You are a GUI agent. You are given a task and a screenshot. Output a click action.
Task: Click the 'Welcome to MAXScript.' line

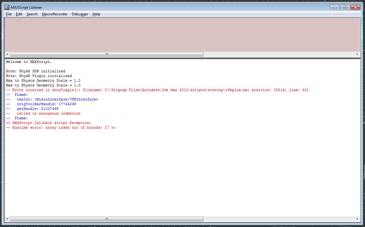(29, 62)
